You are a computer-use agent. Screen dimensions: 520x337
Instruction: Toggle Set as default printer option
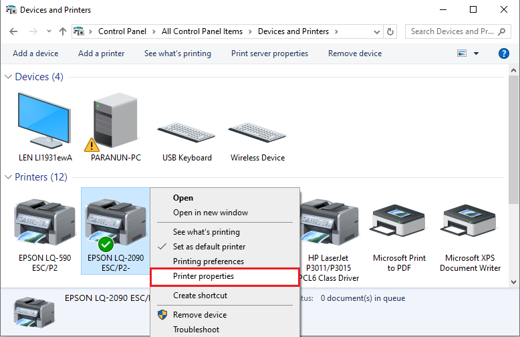click(x=209, y=247)
